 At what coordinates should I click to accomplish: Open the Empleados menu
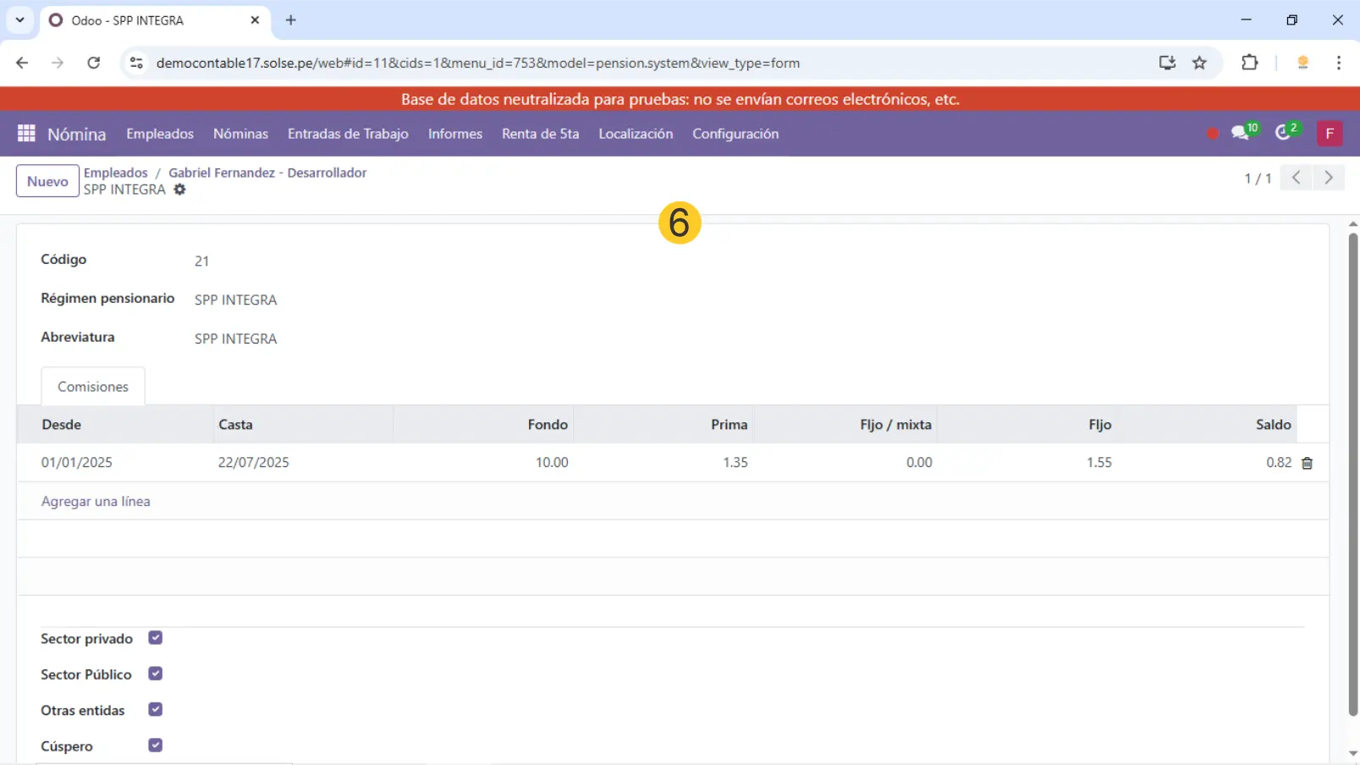160,134
